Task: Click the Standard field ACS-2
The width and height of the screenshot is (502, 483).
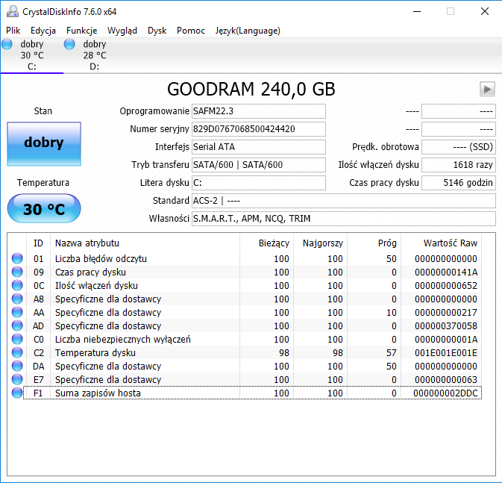Action: click(344, 201)
